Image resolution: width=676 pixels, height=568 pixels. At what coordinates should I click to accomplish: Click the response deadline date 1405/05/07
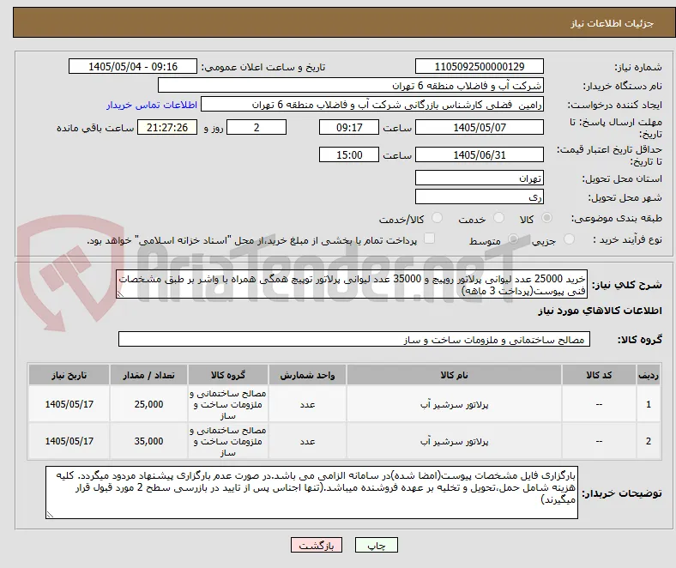coord(480,128)
